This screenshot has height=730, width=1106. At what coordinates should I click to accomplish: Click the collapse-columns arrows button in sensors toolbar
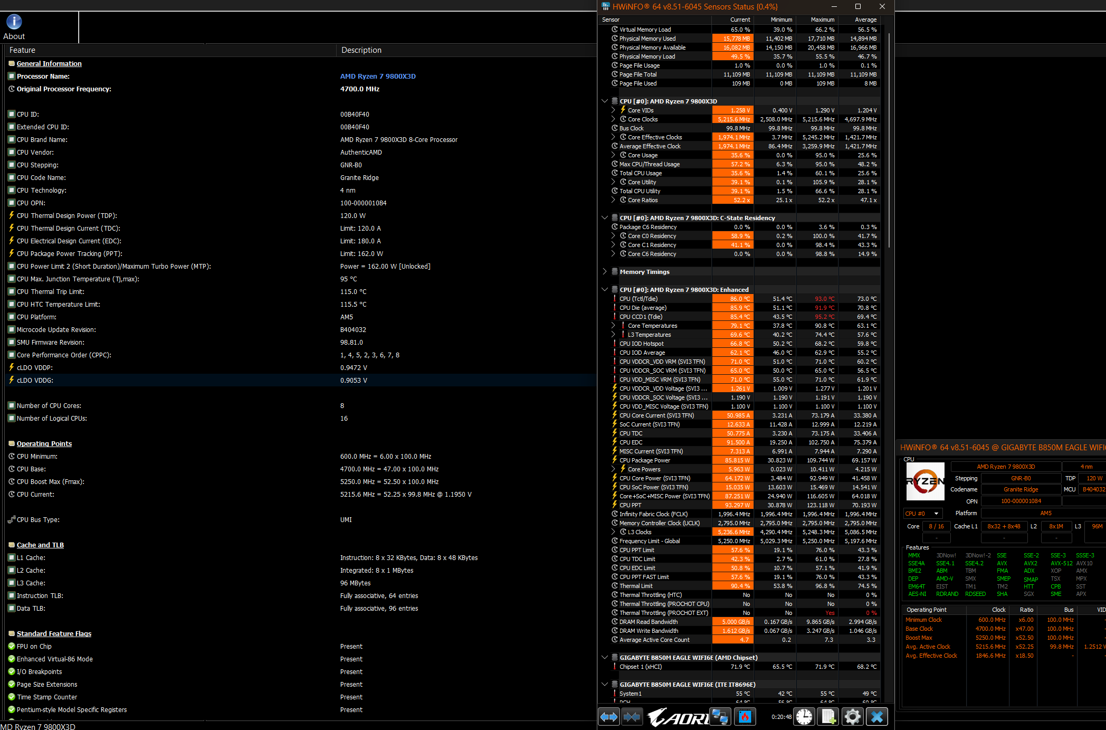(632, 717)
